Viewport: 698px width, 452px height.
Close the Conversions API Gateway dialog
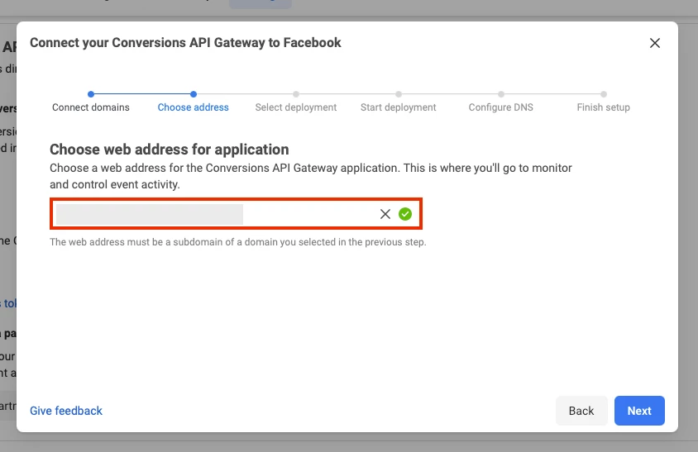point(654,43)
